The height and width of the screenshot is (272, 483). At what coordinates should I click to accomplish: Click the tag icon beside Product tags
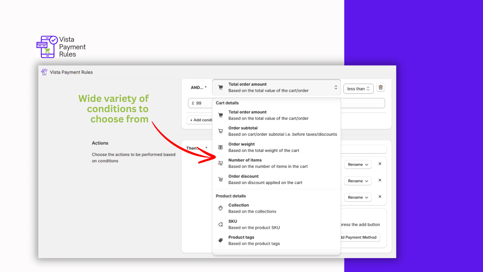point(221,241)
